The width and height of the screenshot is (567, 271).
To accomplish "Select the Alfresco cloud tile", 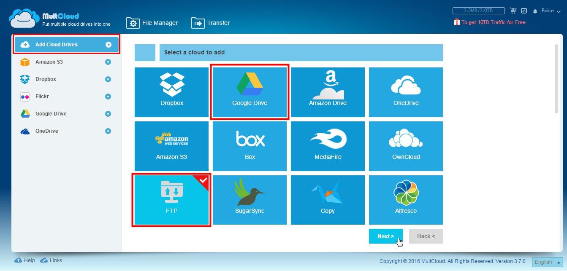I will coord(405,200).
